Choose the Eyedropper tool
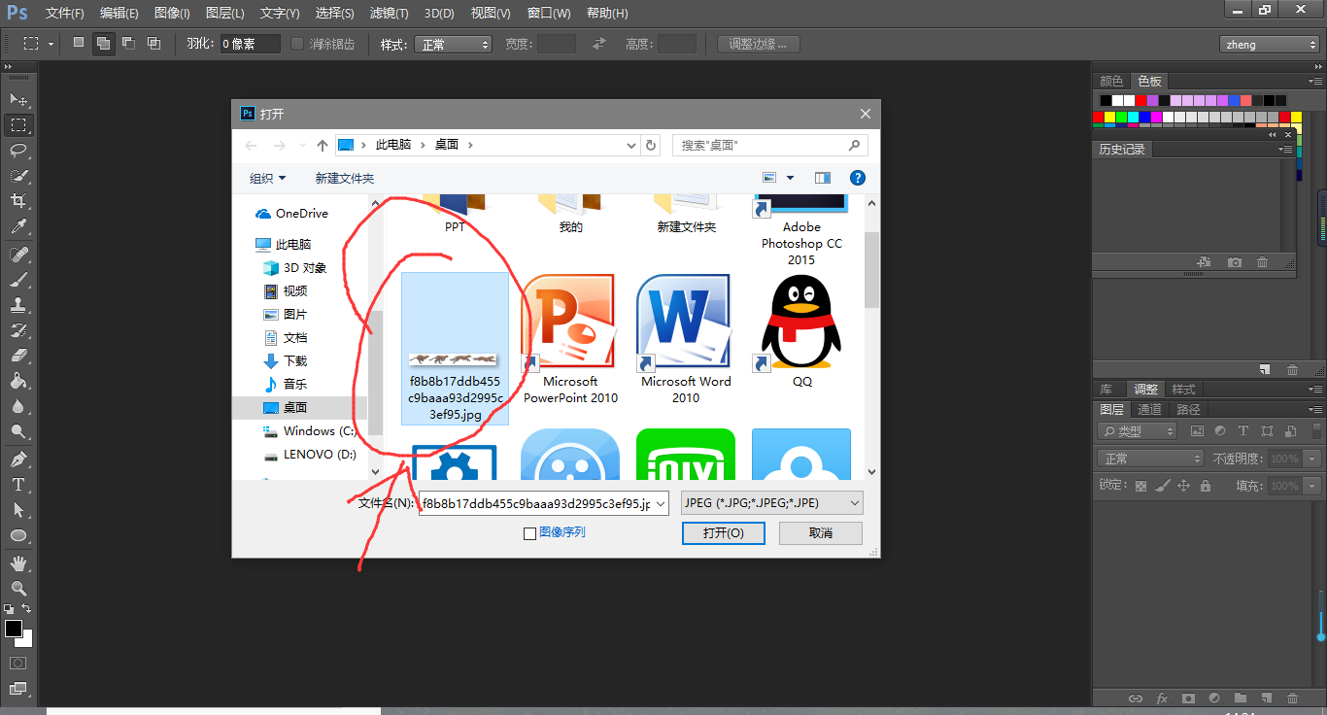 18,226
